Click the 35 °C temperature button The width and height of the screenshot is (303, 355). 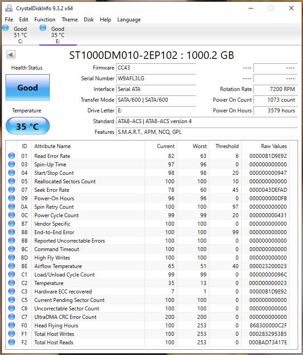click(28, 127)
